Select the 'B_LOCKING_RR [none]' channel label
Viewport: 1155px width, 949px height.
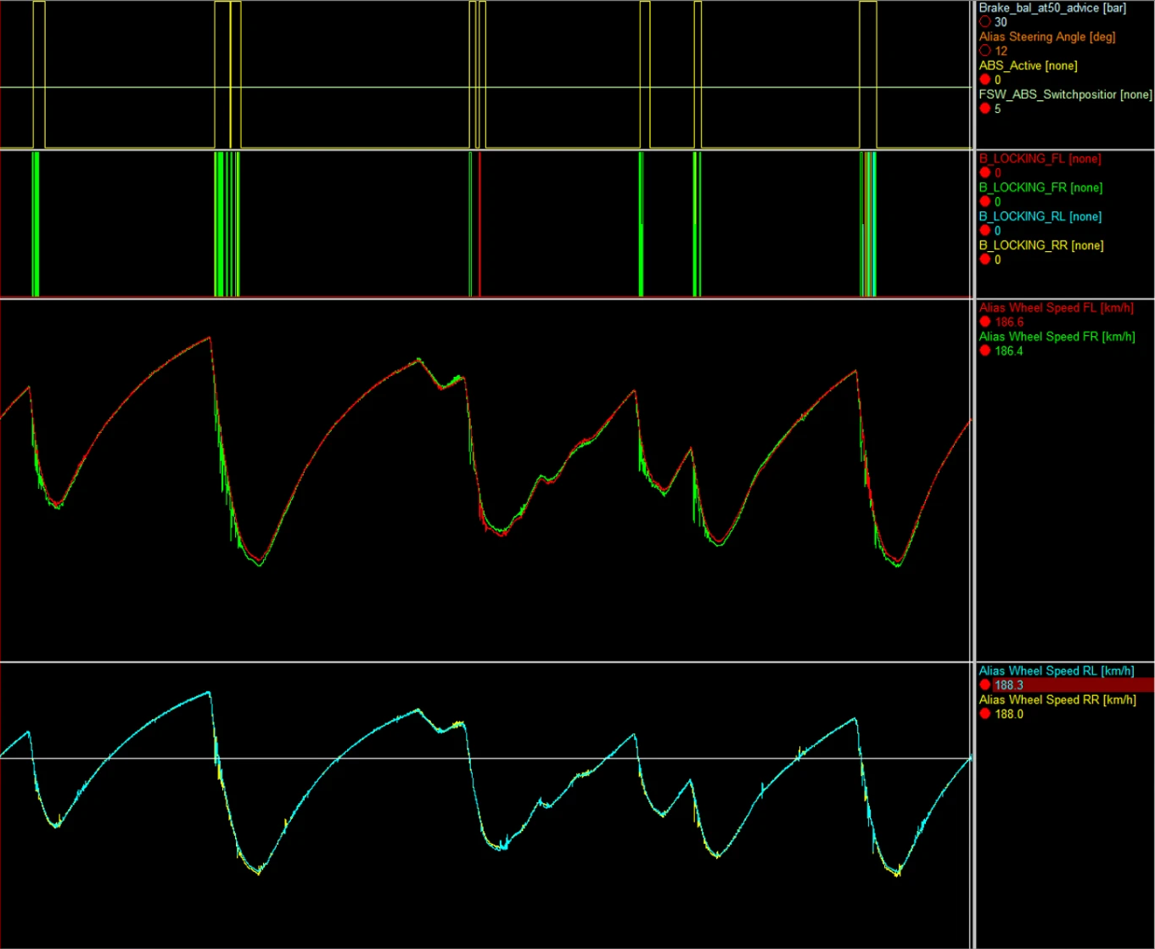pos(1040,245)
